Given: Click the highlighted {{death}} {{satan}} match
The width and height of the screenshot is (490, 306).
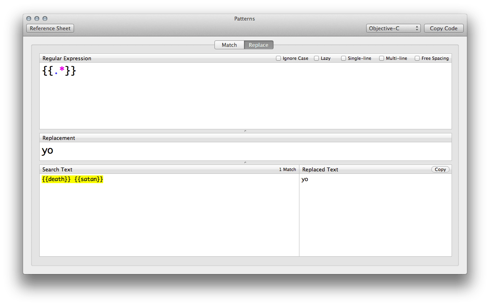Looking at the screenshot, I should tap(72, 179).
